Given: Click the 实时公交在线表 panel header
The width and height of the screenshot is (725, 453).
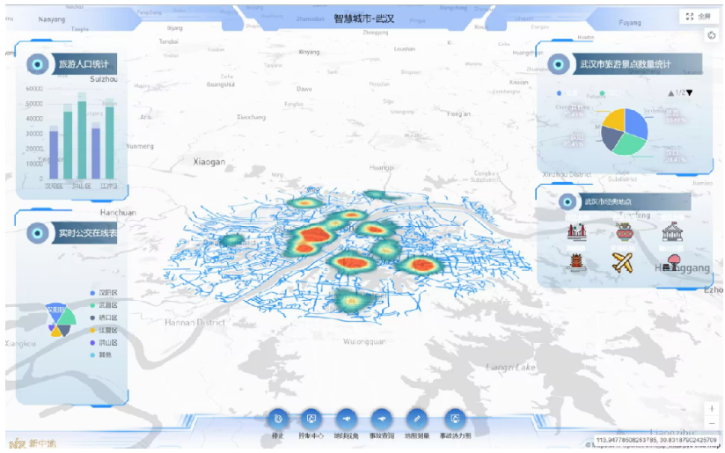Looking at the screenshot, I should point(87,233).
